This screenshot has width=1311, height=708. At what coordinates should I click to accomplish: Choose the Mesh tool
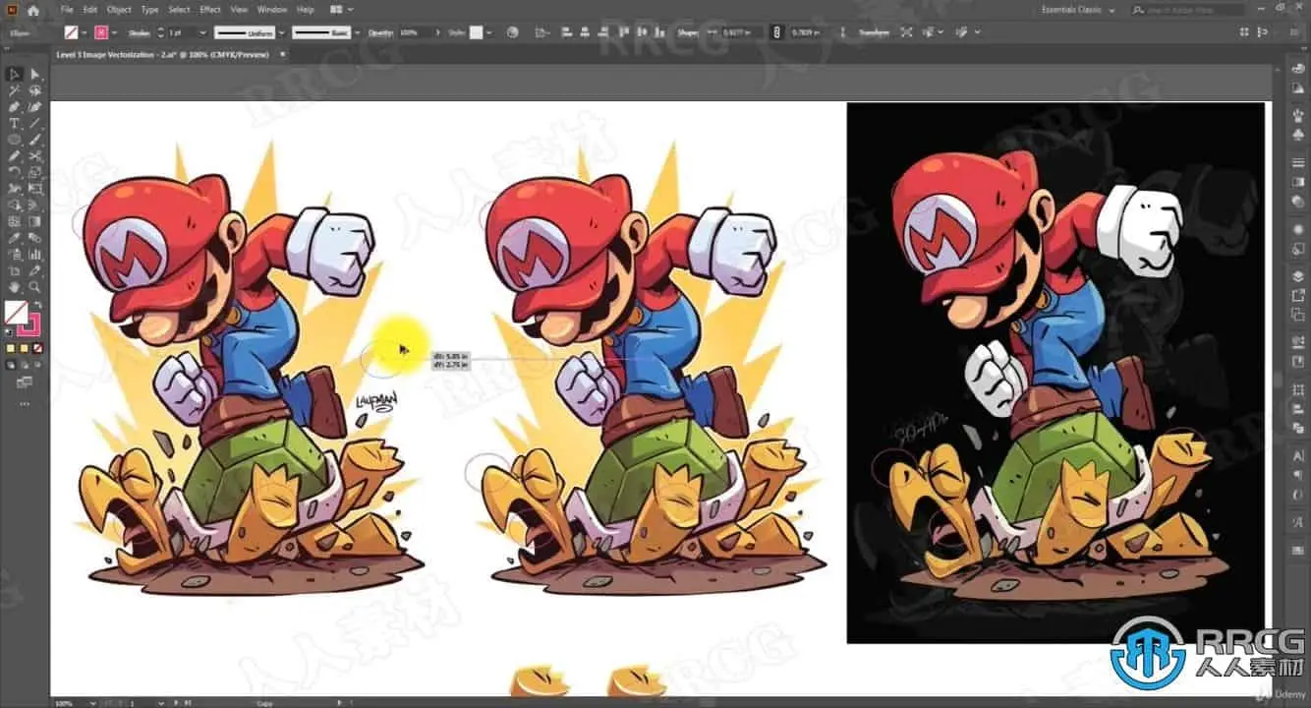[x=15, y=221]
